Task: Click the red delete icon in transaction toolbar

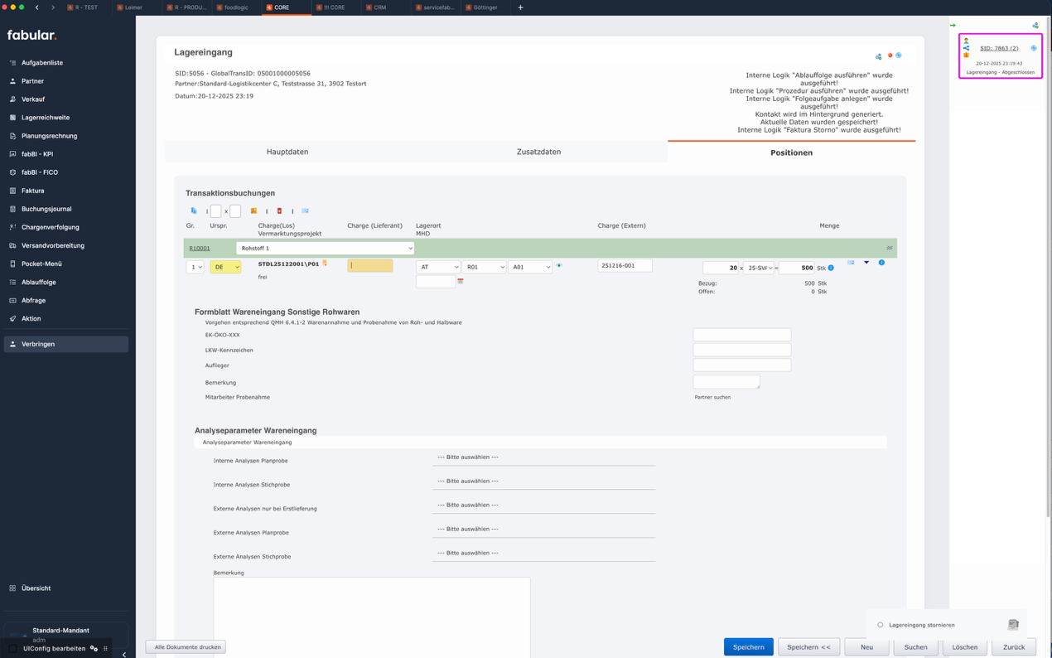Action: pyautogui.click(x=279, y=211)
